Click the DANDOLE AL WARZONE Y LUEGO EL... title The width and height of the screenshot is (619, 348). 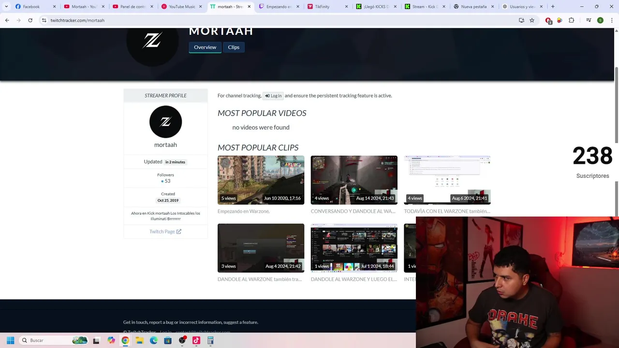[354, 279]
